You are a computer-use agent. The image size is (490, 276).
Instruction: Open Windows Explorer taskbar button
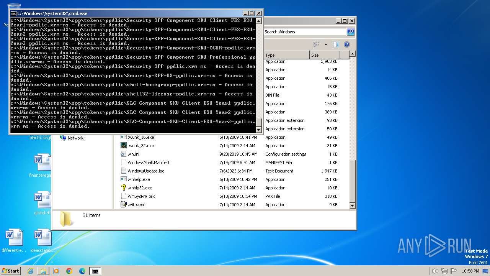(x=43, y=271)
